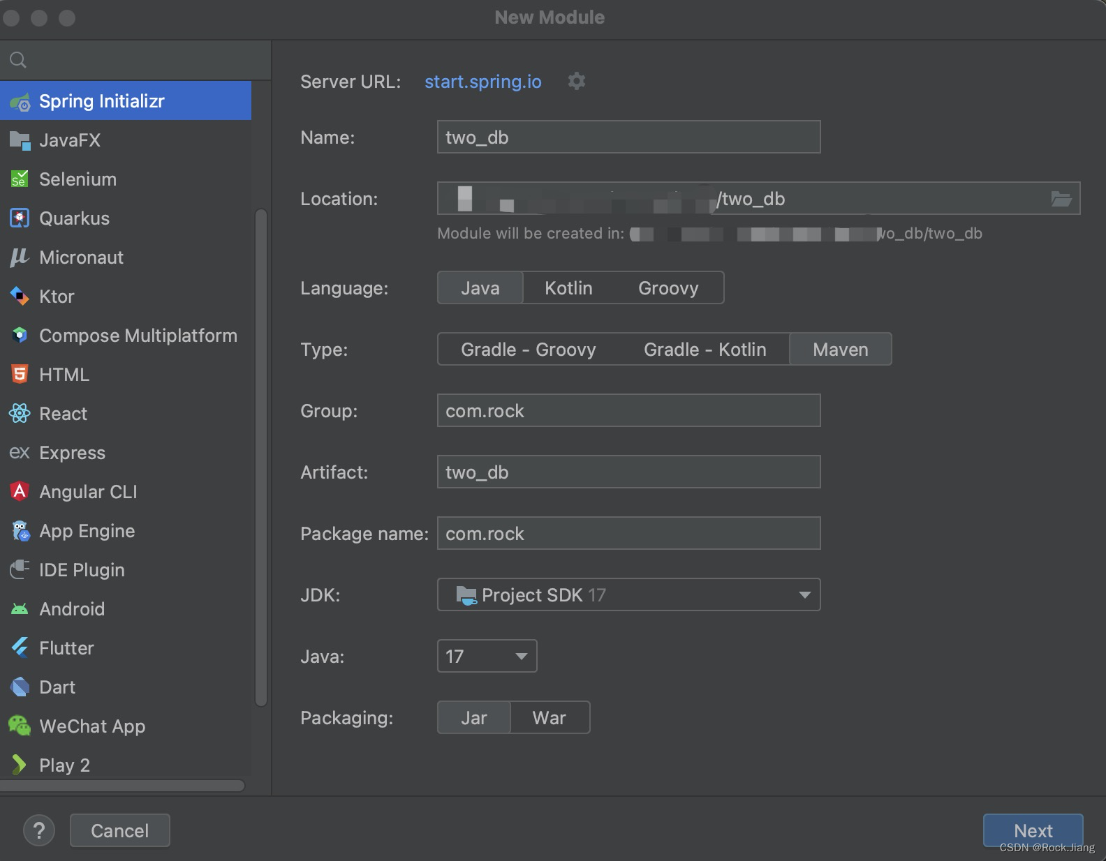The height and width of the screenshot is (861, 1106).
Task: Select JavaFX generator entry
Action: 126,140
